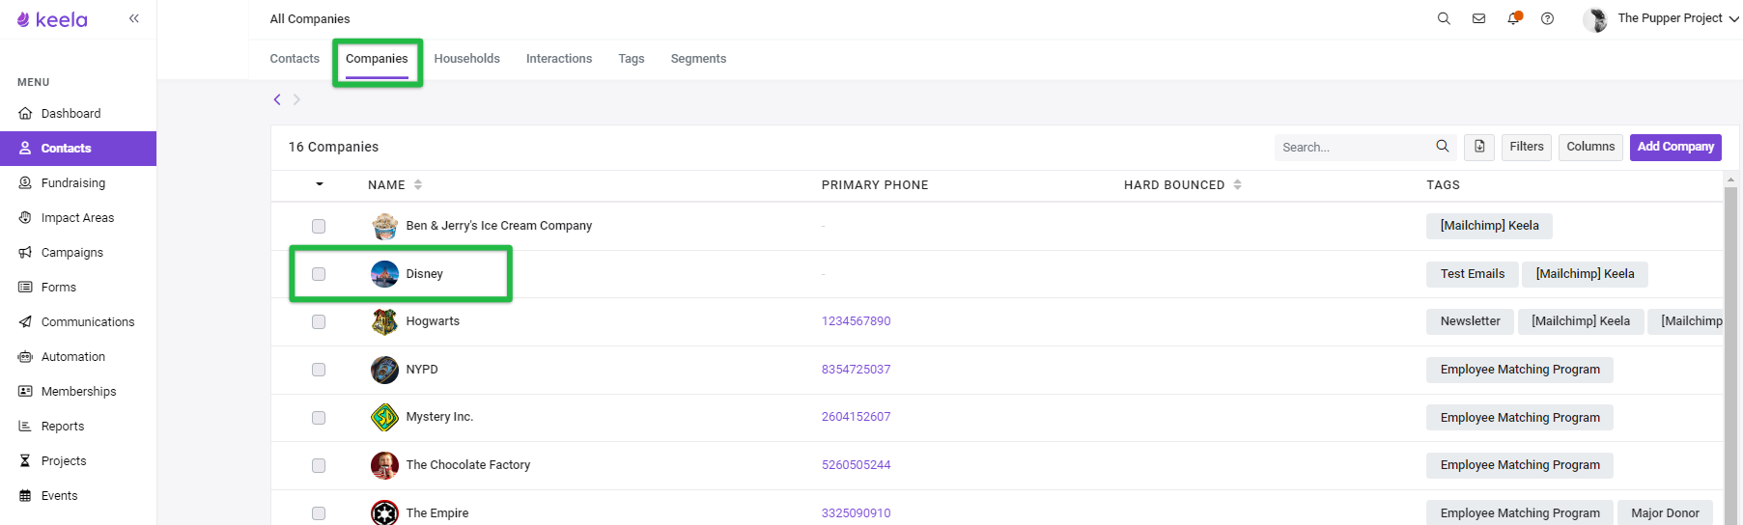The image size is (1743, 525).
Task: Click the Add Company button
Action: click(x=1675, y=147)
